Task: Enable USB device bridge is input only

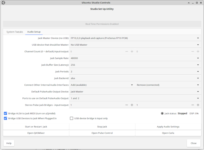Action: (72, 118)
